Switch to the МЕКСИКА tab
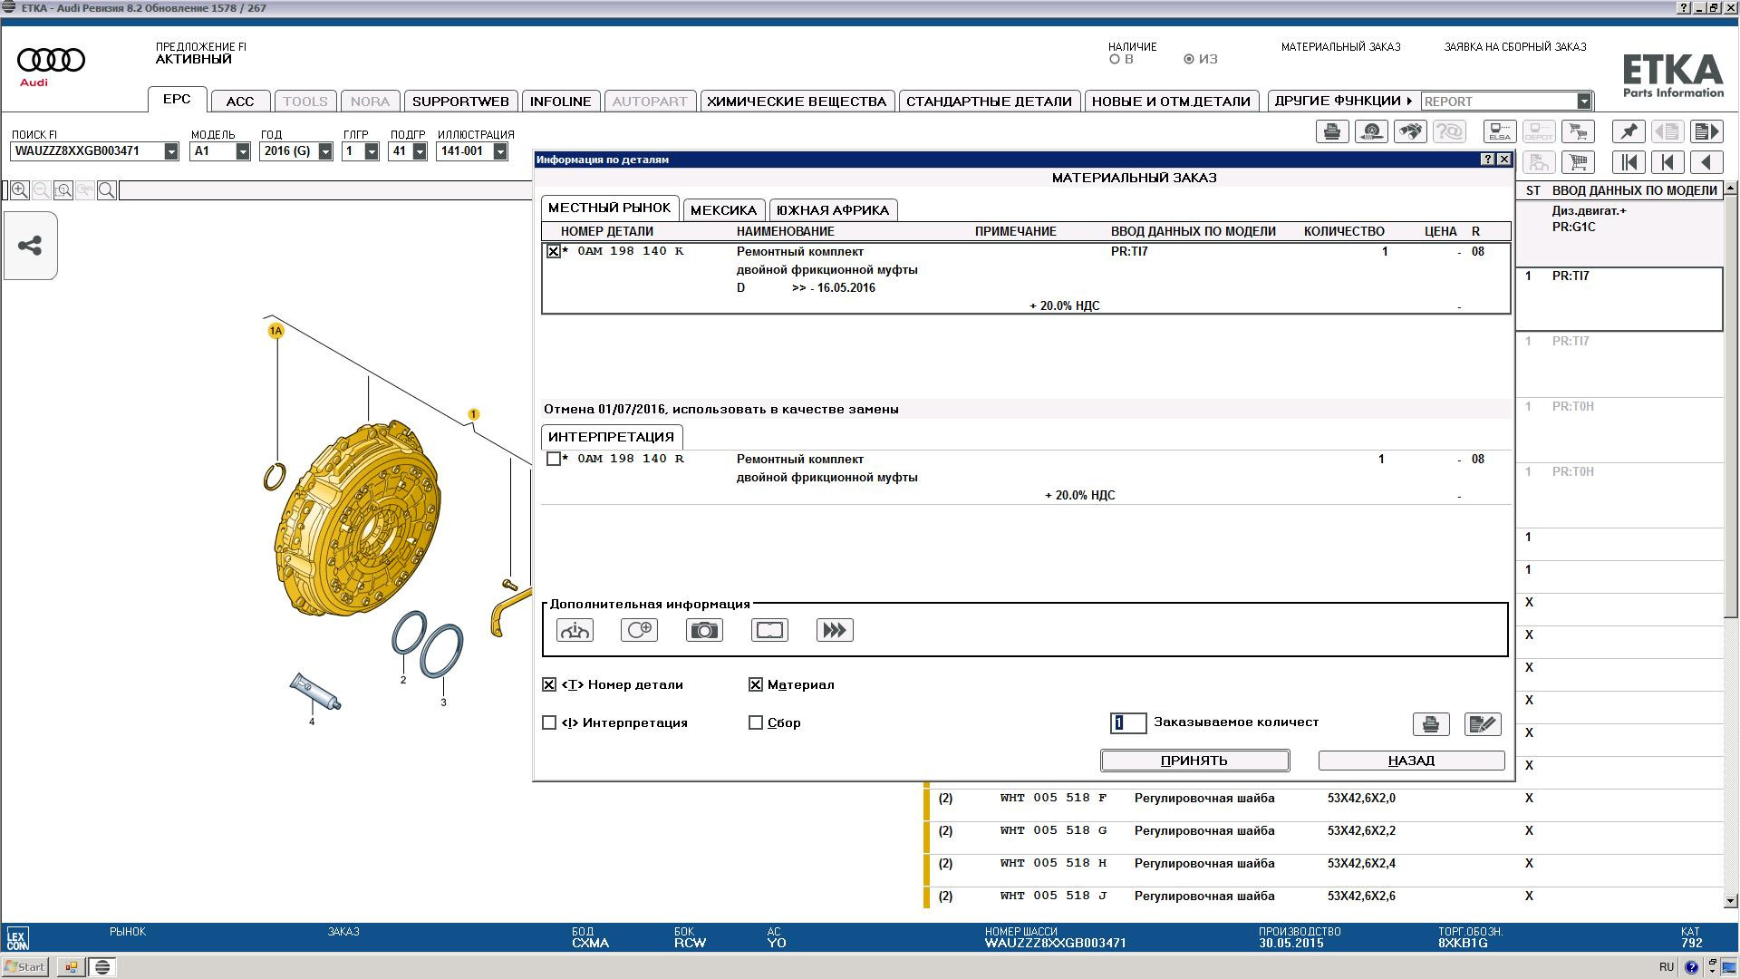 coord(723,210)
